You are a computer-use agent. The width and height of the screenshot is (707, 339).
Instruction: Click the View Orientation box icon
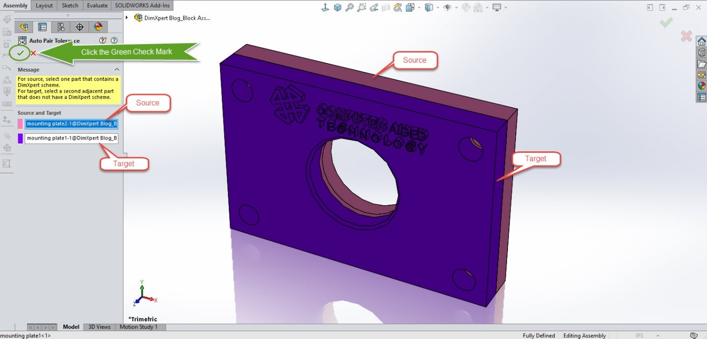[410, 7]
